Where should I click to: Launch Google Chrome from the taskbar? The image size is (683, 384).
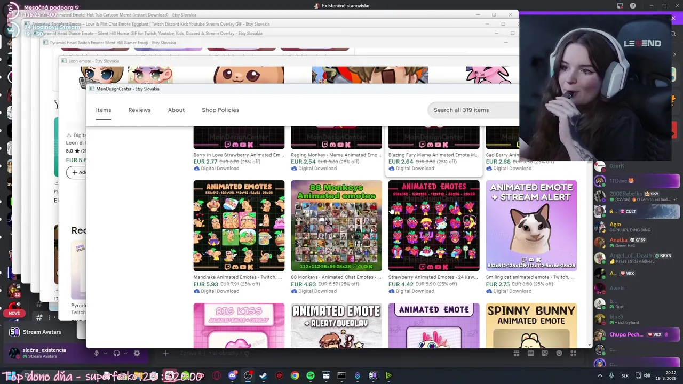click(295, 375)
